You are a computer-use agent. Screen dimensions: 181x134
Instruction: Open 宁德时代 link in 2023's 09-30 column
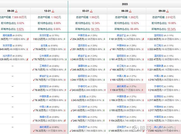(159, 86)
